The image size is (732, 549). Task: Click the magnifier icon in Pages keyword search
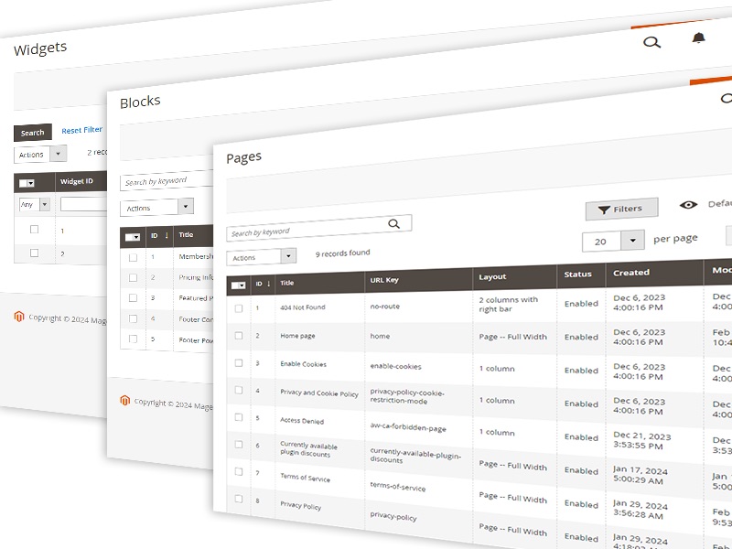pos(394,223)
